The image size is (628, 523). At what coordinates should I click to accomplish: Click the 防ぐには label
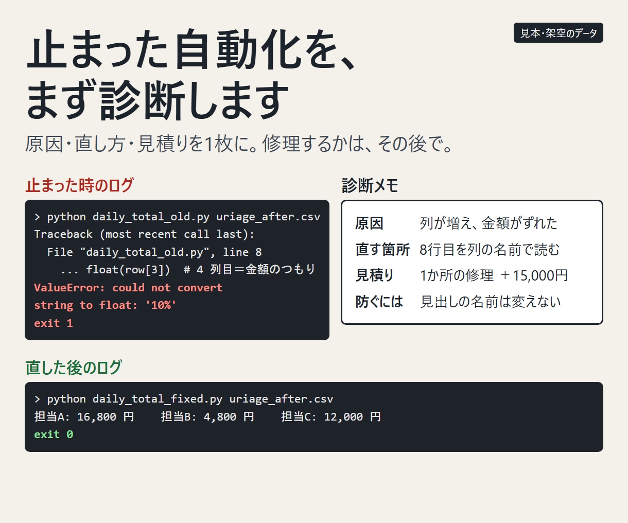pos(379,302)
